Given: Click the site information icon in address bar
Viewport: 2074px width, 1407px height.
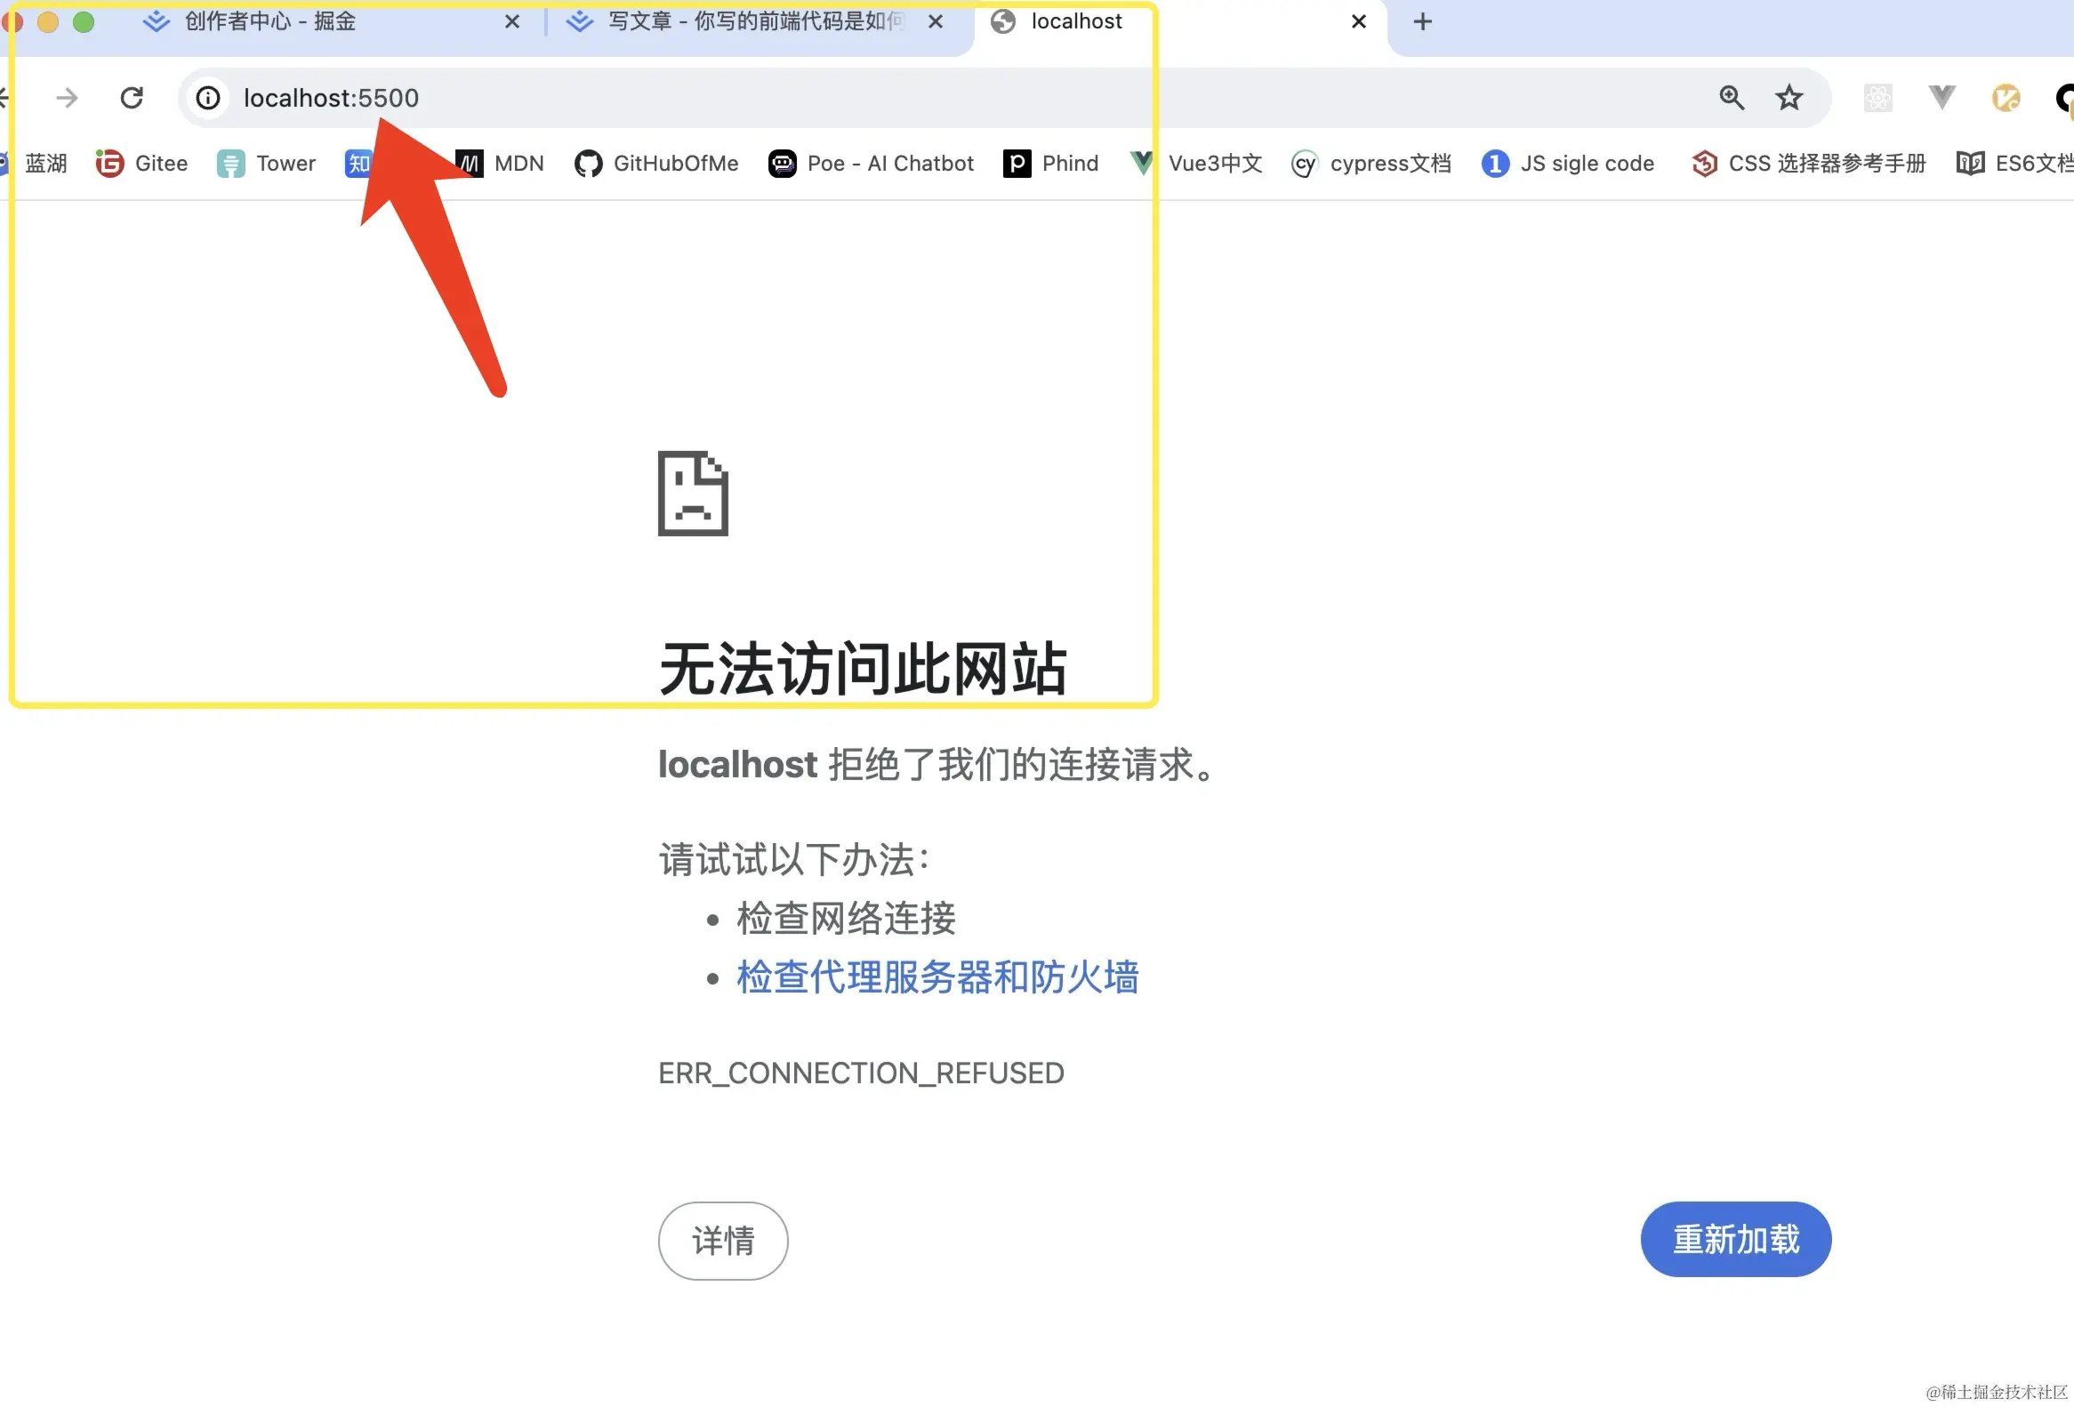Looking at the screenshot, I should coord(208,97).
